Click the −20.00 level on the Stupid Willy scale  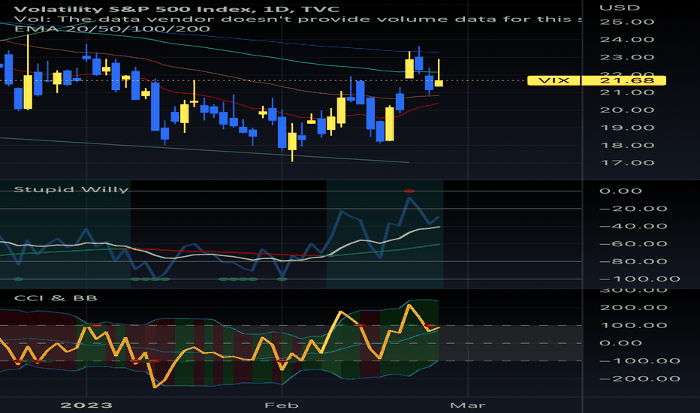point(633,209)
